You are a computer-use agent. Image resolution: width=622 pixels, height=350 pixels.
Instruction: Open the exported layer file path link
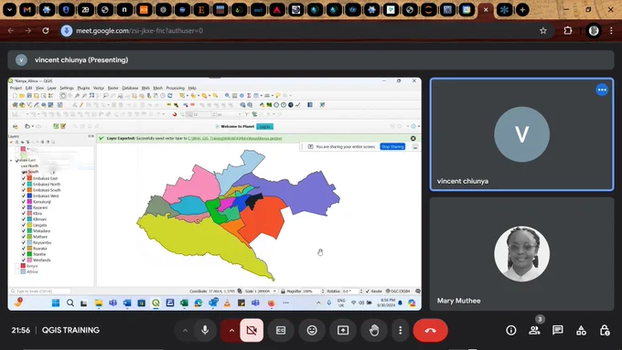(235, 138)
